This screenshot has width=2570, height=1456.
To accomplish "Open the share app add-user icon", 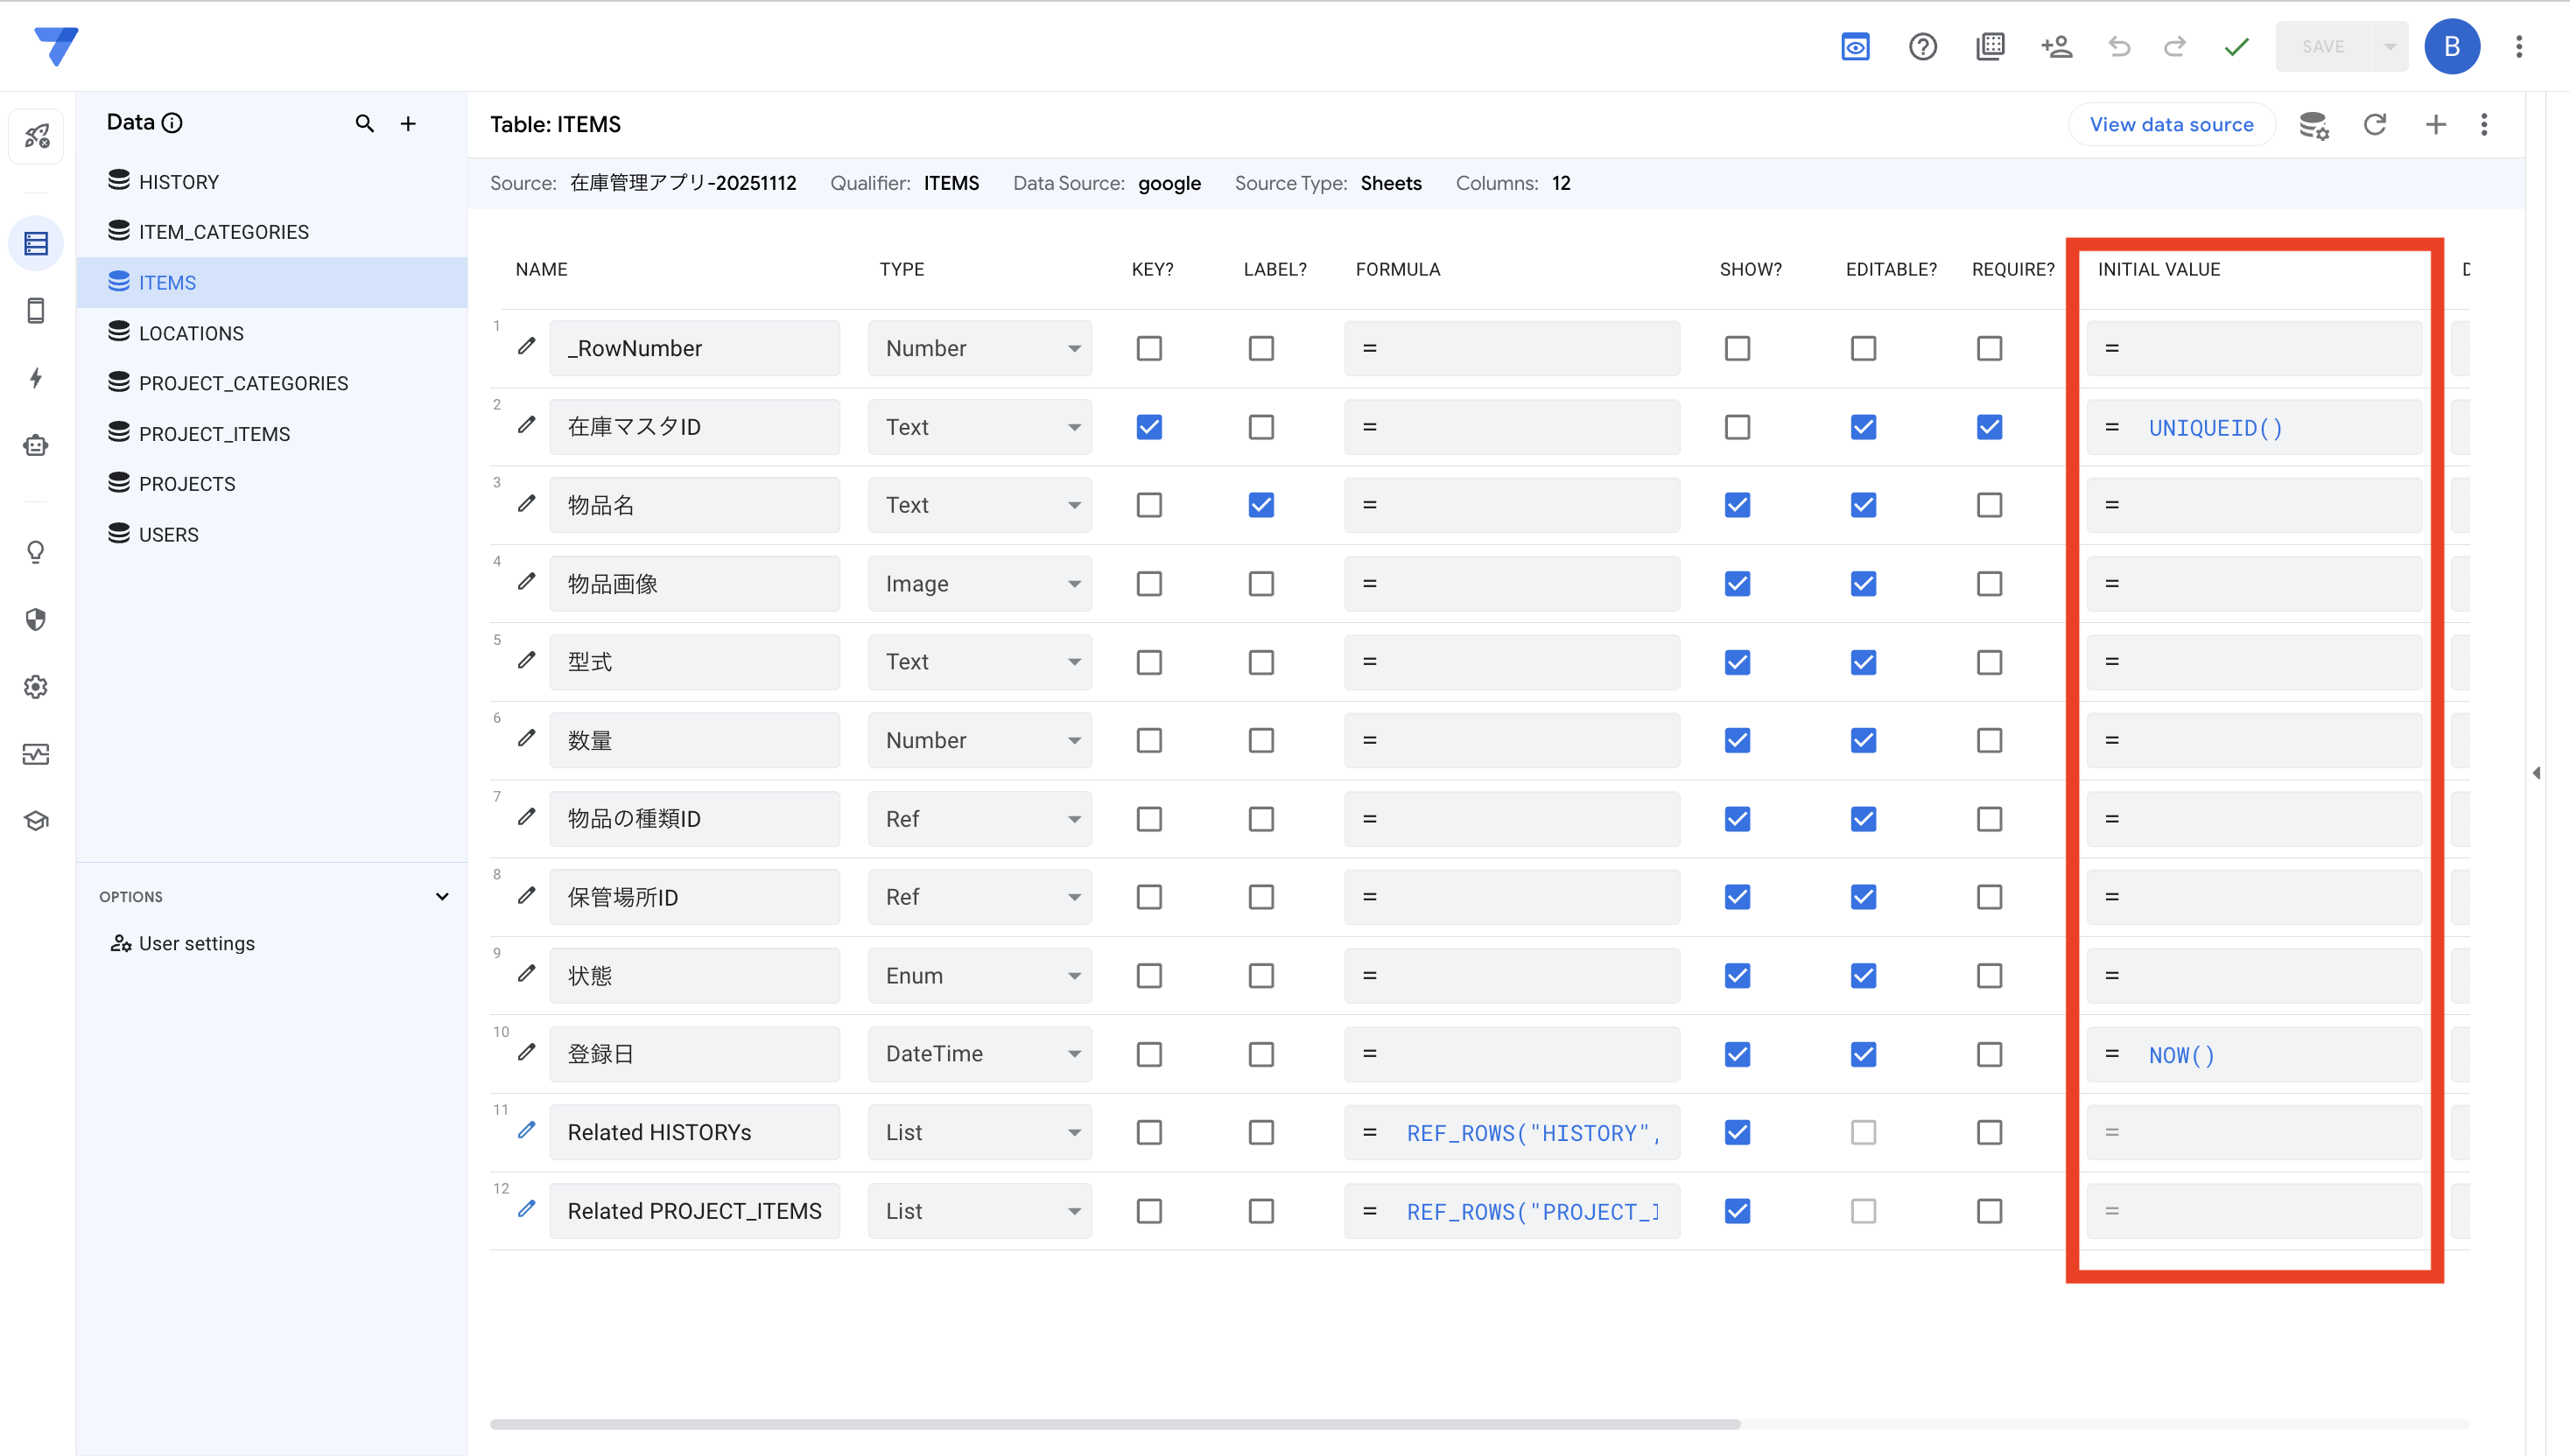I will 2056,47.
